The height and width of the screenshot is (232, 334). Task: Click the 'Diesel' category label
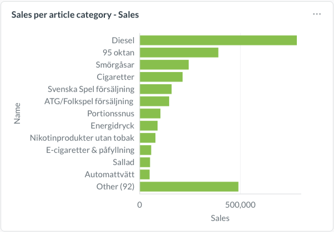[x=123, y=40]
